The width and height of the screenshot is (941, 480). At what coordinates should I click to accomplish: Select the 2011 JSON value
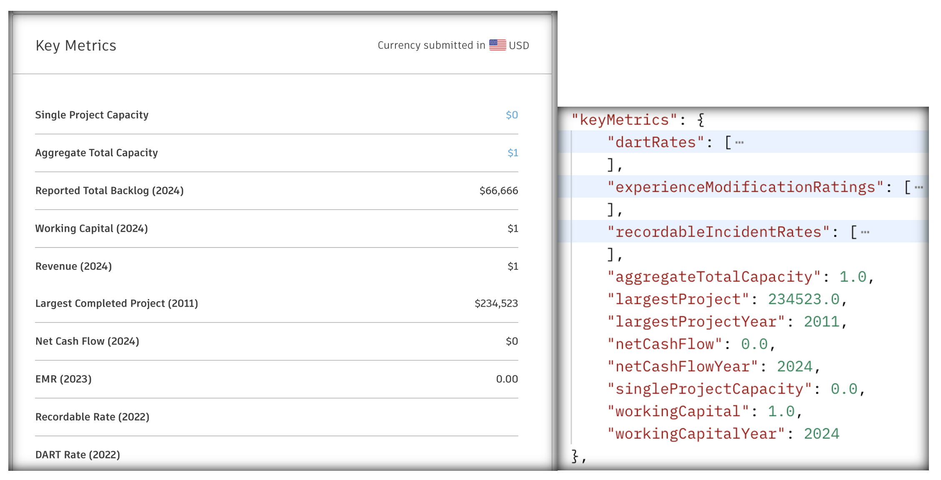(821, 322)
